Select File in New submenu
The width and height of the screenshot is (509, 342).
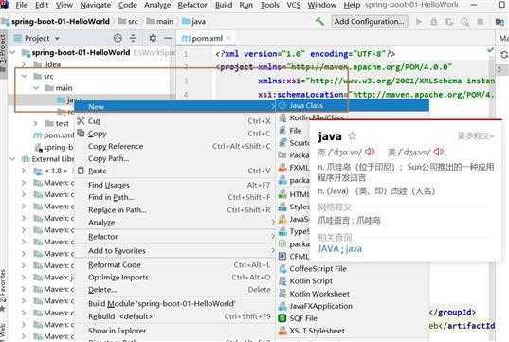coord(293,131)
